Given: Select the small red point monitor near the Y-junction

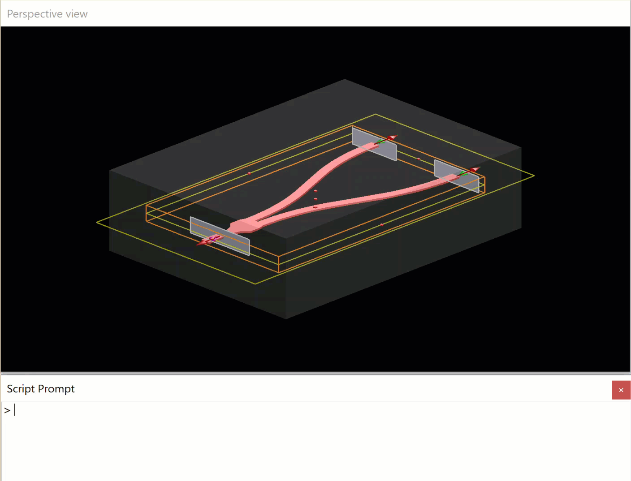Looking at the screenshot, I should pyautogui.click(x=315, y=207).
